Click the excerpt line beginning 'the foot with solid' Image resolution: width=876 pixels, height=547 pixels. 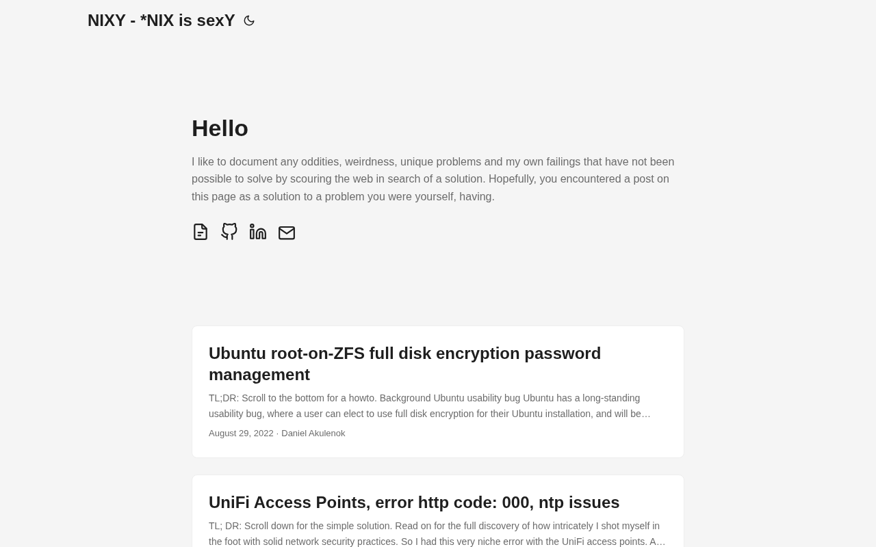437,542
